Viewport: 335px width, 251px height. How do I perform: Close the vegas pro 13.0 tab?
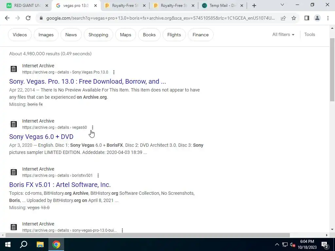click(x=96, y=6)
